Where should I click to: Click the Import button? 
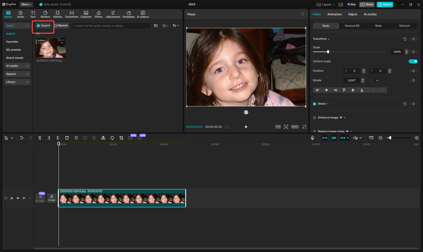[43, 25]
